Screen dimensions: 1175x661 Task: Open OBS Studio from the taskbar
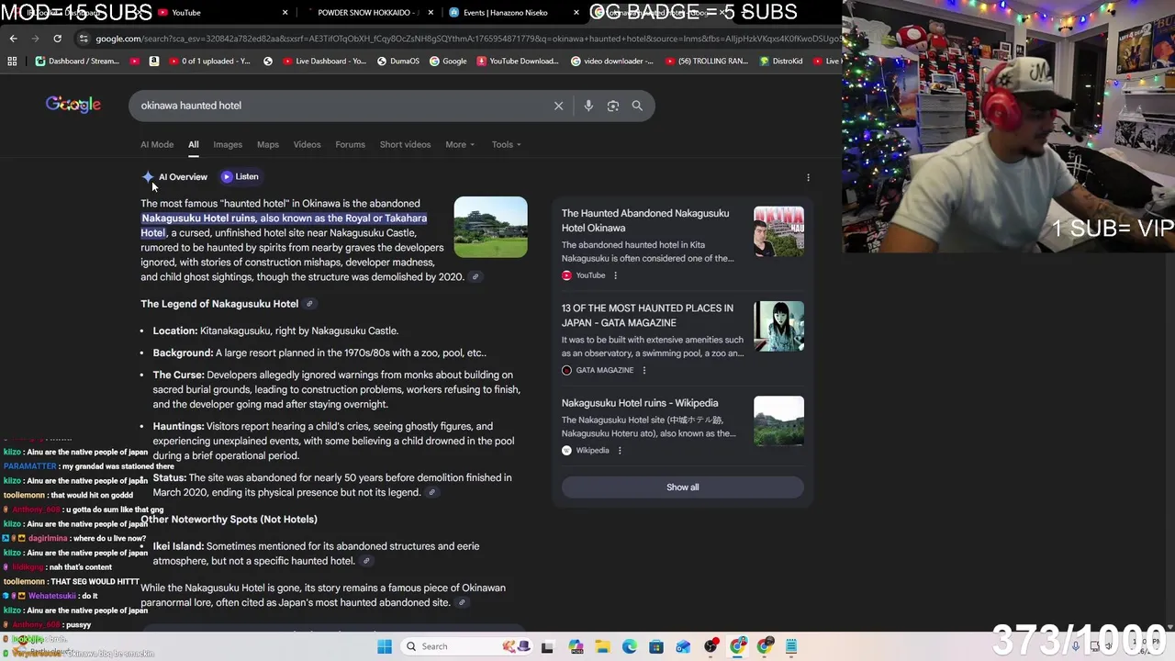pyautogui.click(x=711, y=646)
